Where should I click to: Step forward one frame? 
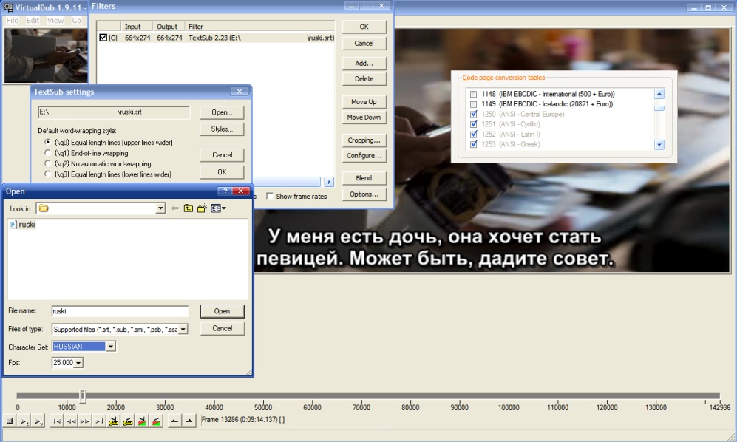tap(84, 421)
